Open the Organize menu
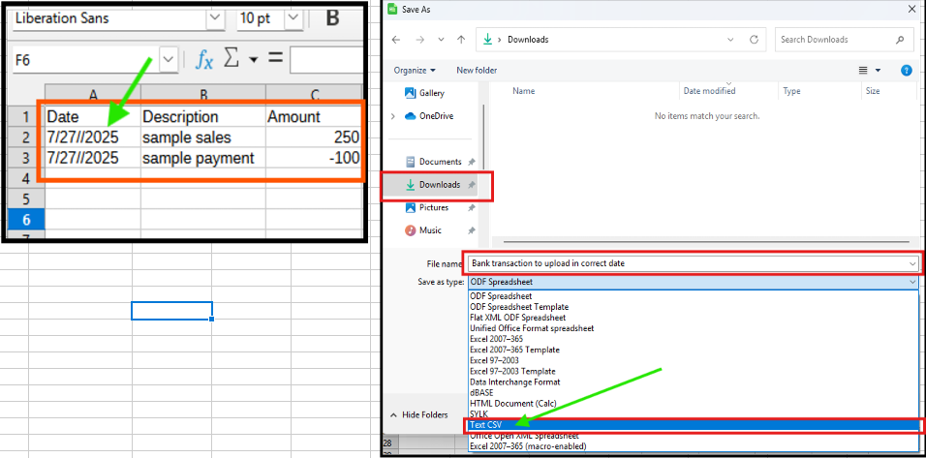 tap(415, 71)
